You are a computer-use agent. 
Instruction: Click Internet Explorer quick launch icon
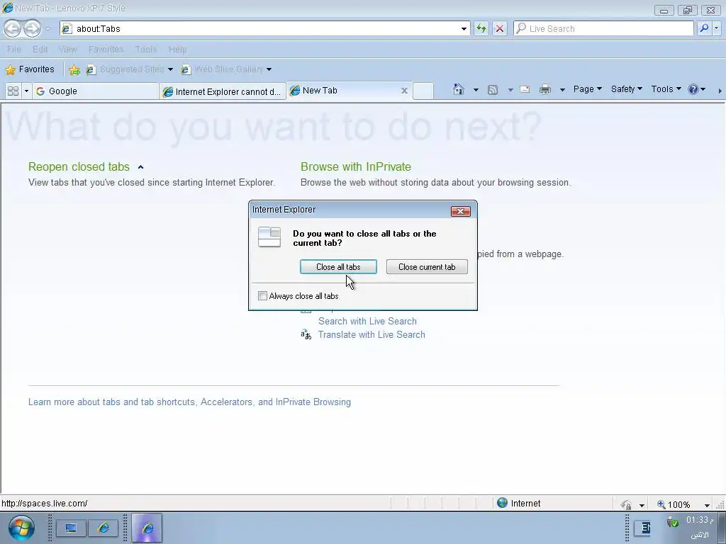pyautogui.click(x=104, y=528)
